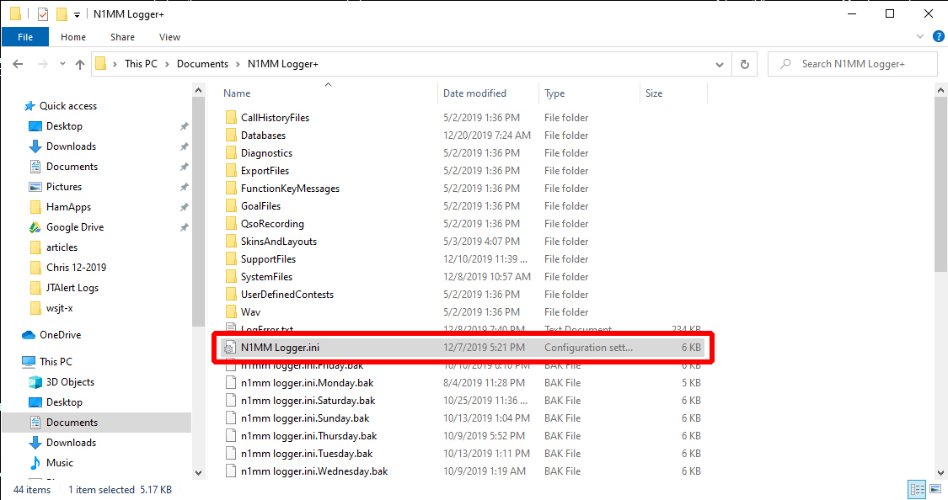Open the wsjt-x folder in navigation pane
This screenshot has width=948, height=500.
(59, 308)
